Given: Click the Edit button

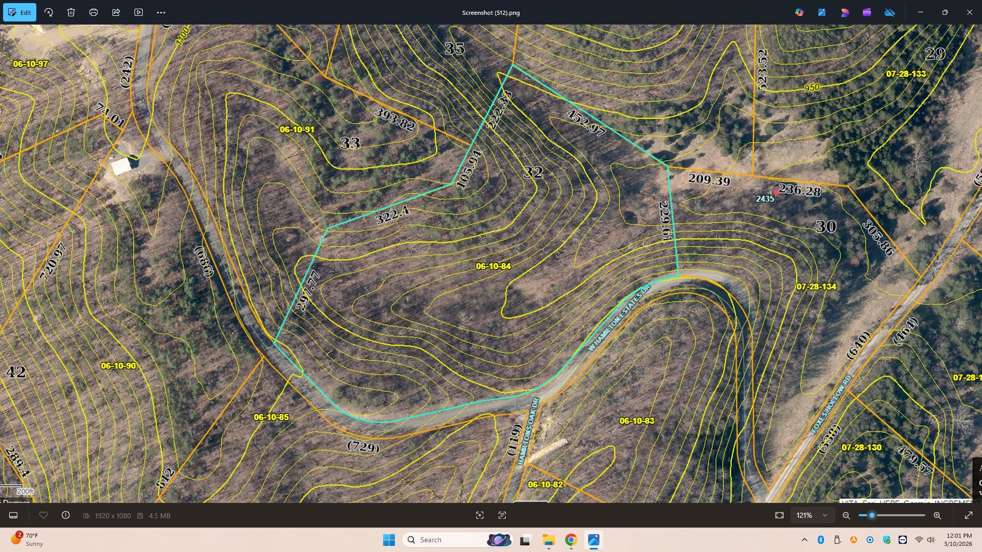Looking at the screenshot, I should pyautogui.click(x=19, y=12).
